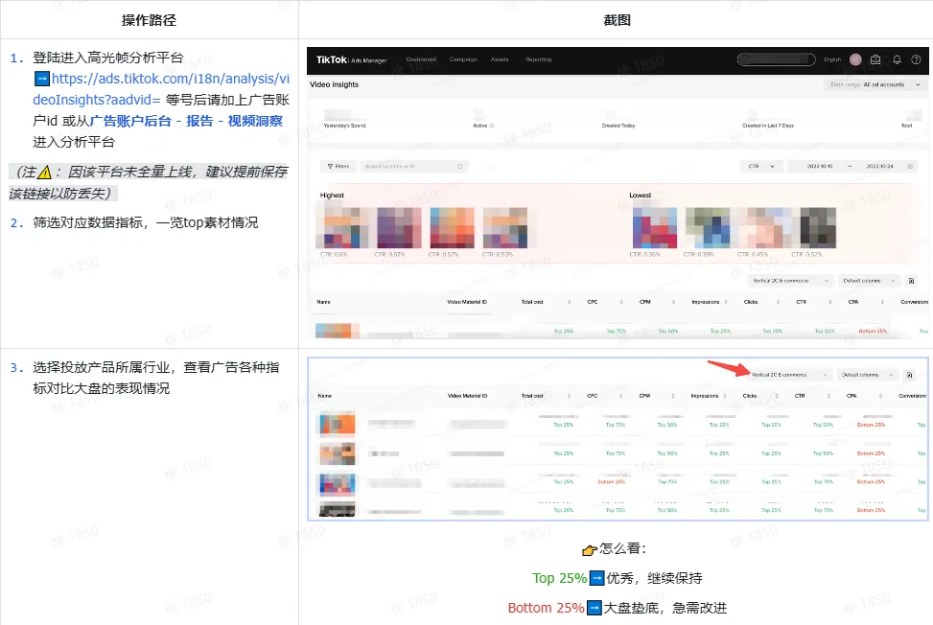Click the start date 2022-10-10
Screen dimensions: 933x625
819,167
